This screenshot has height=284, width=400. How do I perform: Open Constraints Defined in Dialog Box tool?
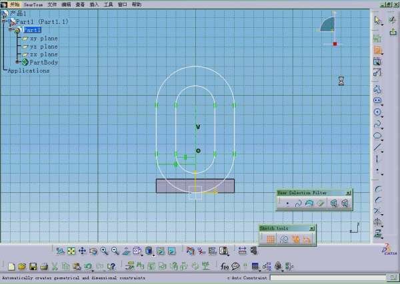coord(377,39)
